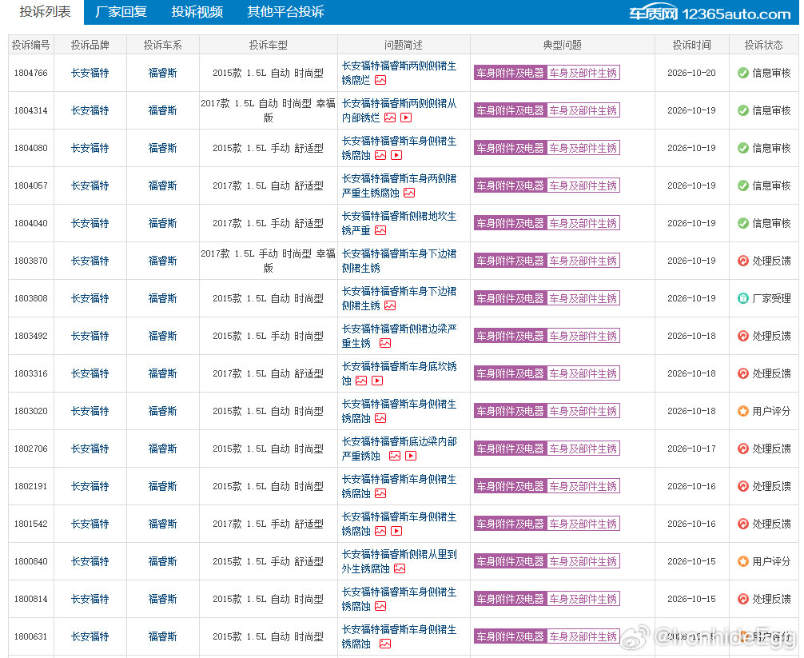Open the picture icon in row 1800840

point(400,568)
